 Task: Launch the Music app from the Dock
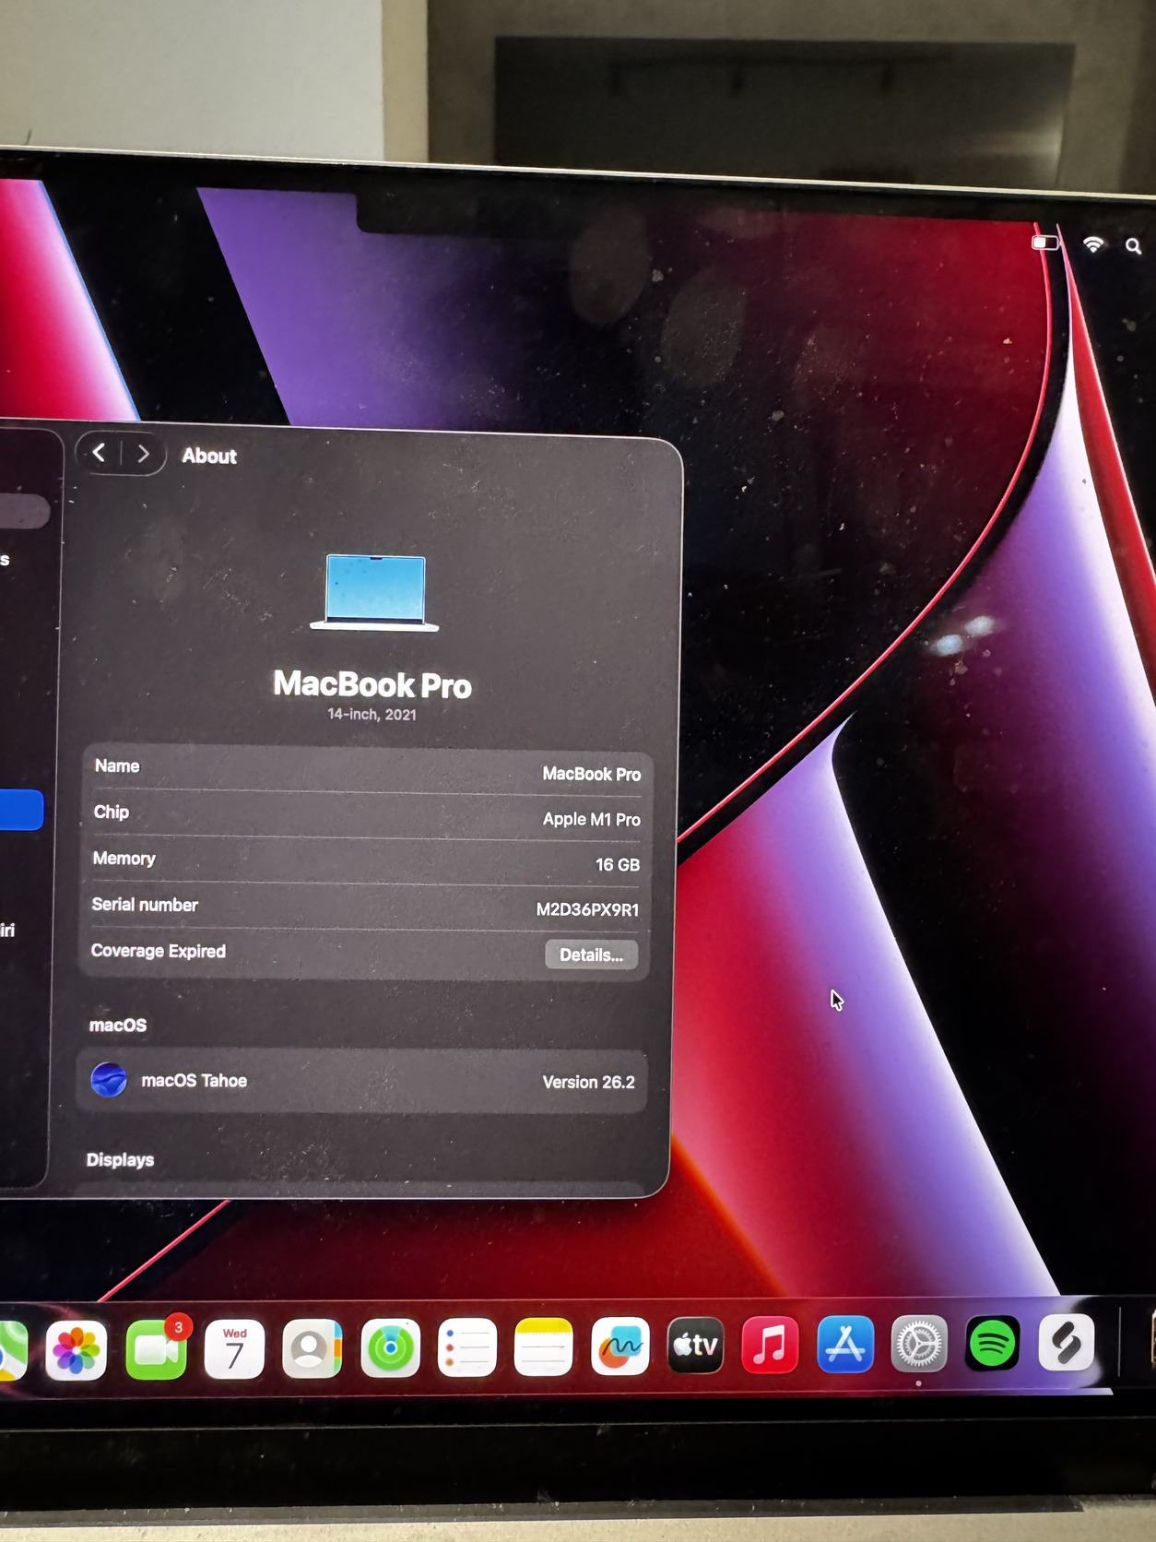click(770, 1344)
